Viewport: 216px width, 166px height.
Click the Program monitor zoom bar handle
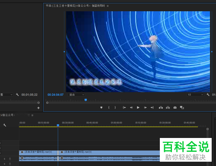coord(47,103)
